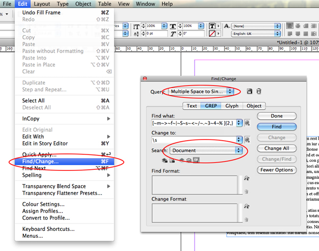Viewport: 319px width, 251px height.
Task: Click the Baseline Shift icon
Action: tap(136, 34)
